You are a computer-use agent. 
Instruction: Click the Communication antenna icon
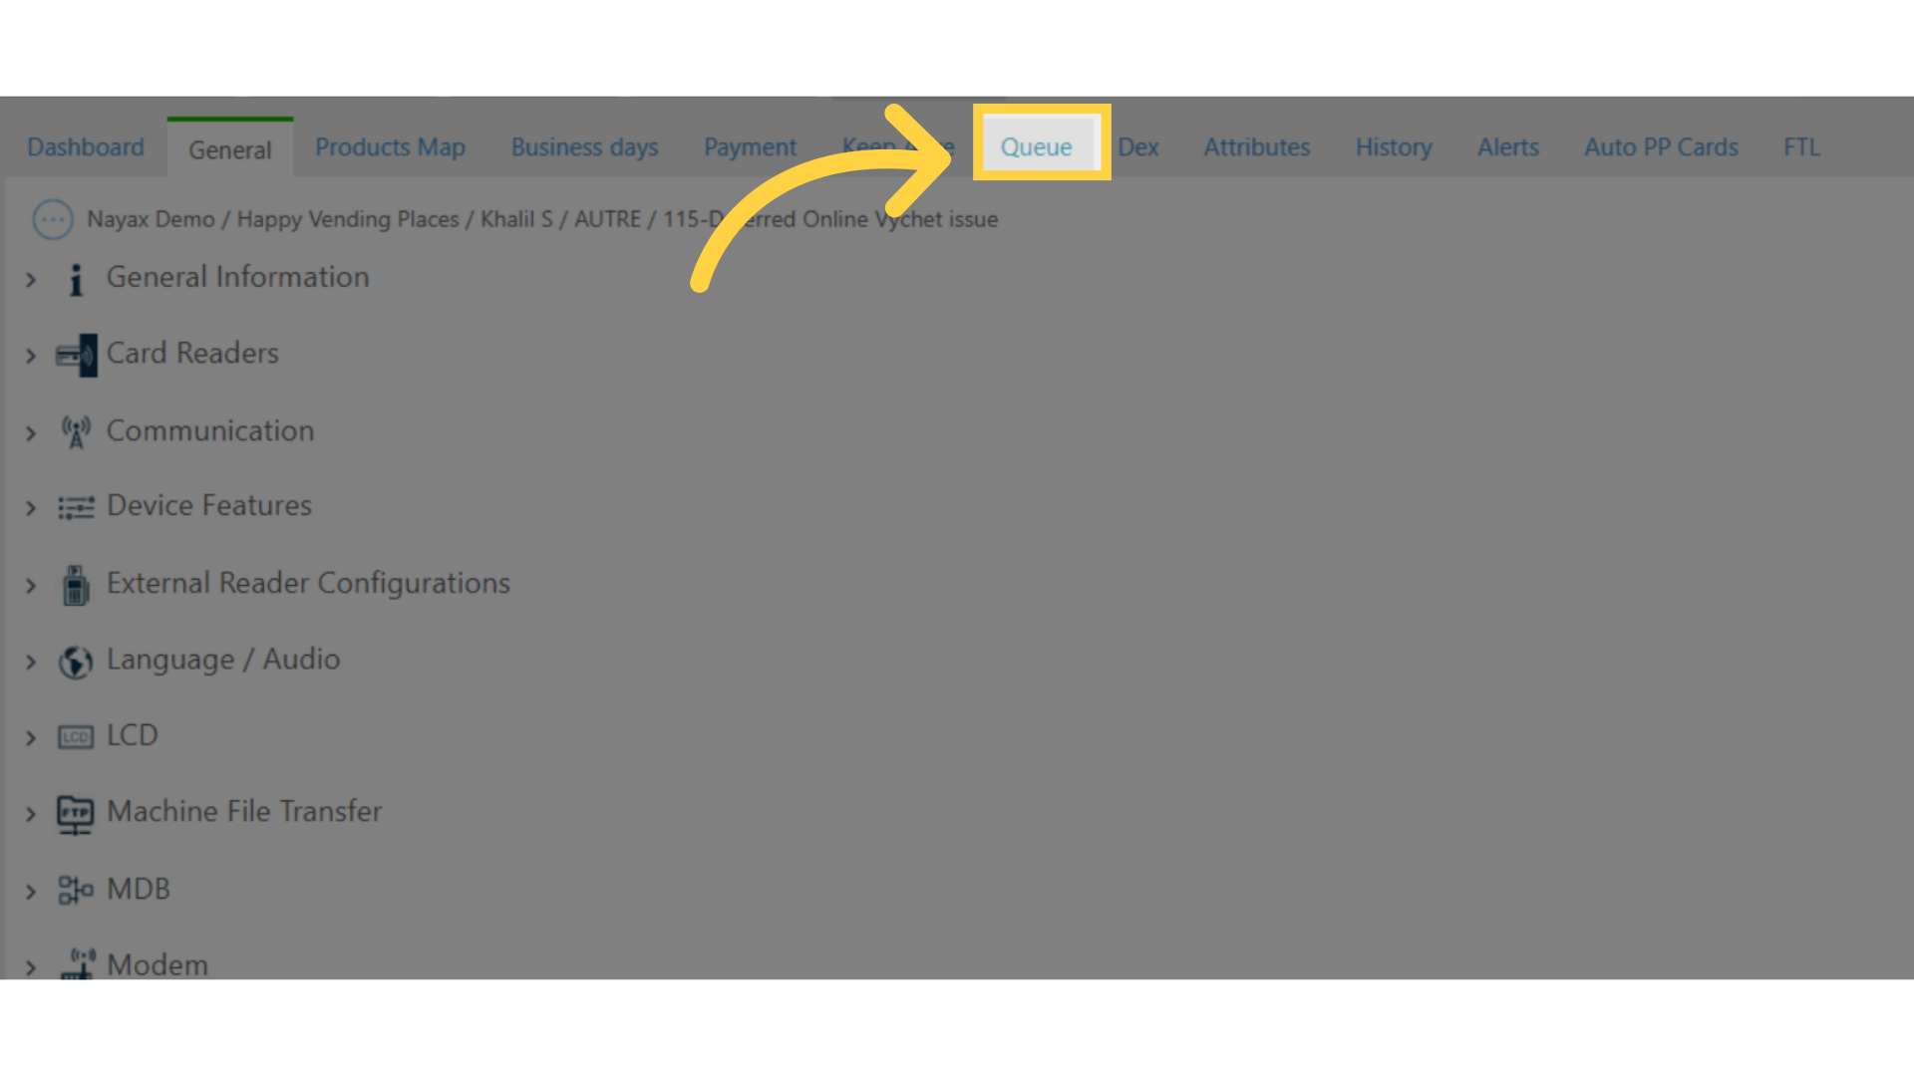(74, 431)
